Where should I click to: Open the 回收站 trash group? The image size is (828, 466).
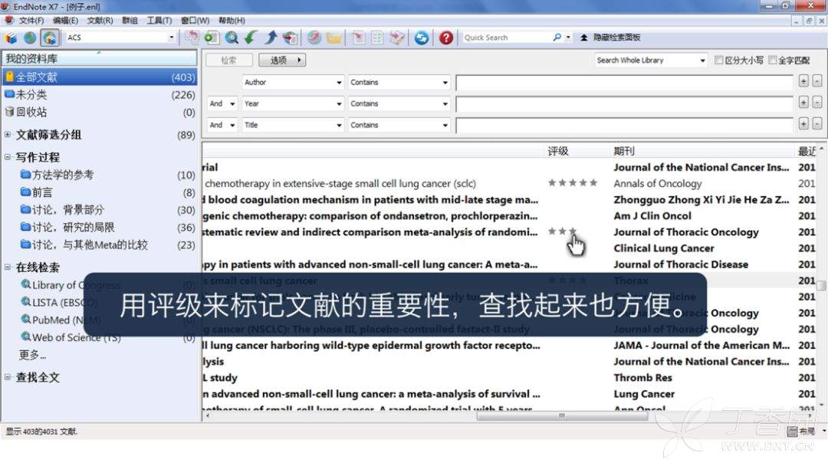pyautogui.click(x=99, y=112)
